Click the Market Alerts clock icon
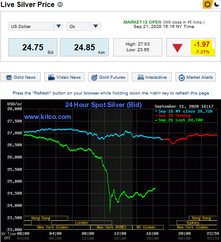The height and width of the screenshot is (242, 221). [182, 77]
